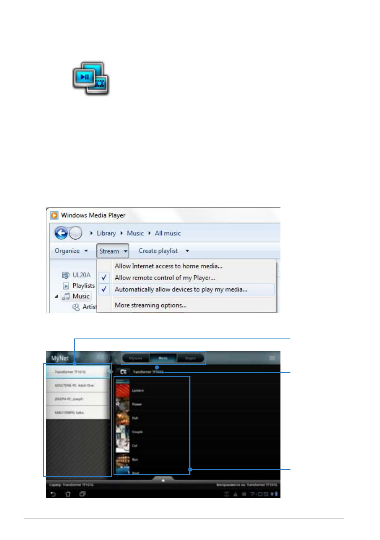Click the Music note icon
380x540 pixels.
[x=66, y=296]
